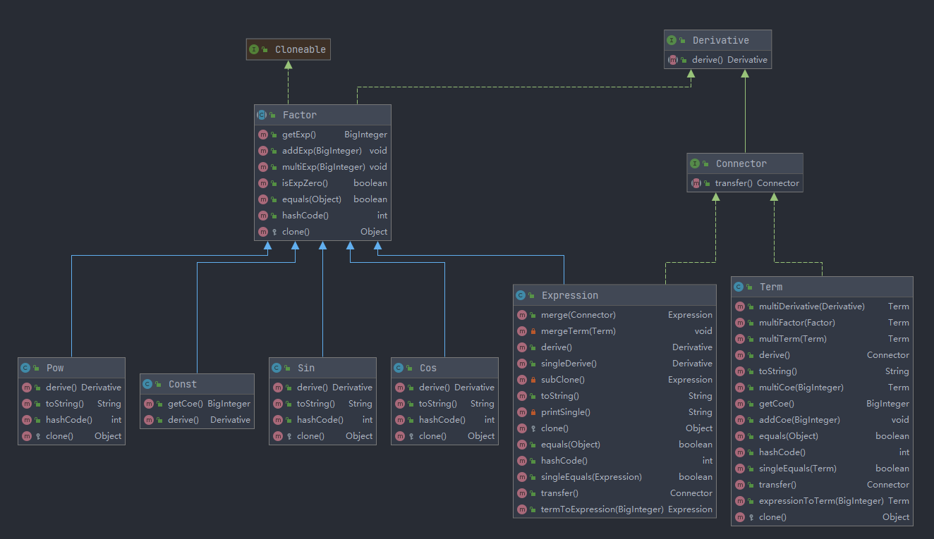The width and height of the screenshot is (934, 539).
Task: Click "multiCoe(BigInteger)" in the Term class
Action: coord(801,388)
